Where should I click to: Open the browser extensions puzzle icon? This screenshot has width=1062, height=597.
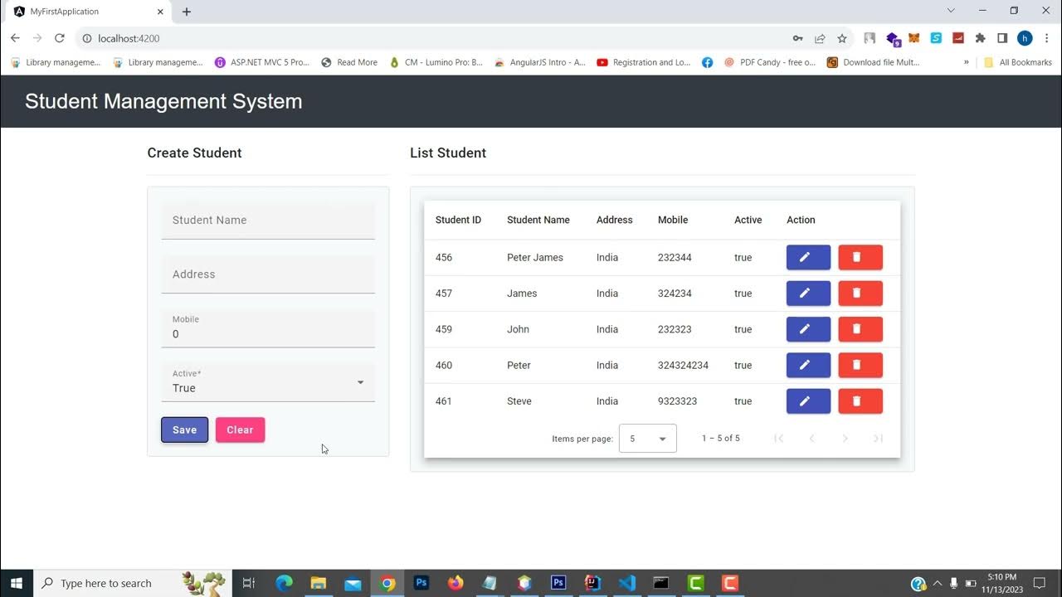[x=980, y=38]
